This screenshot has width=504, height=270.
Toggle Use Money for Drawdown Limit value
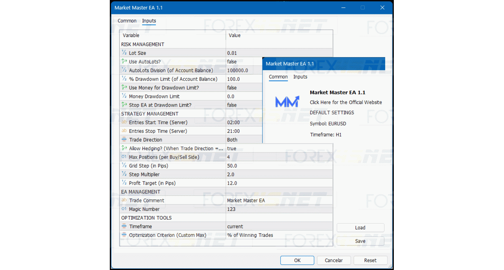[232, 87]
